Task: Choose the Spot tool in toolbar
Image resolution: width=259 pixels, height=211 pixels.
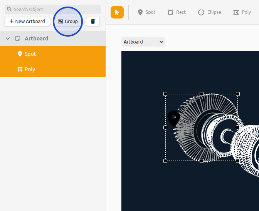Action: point(146,12)
